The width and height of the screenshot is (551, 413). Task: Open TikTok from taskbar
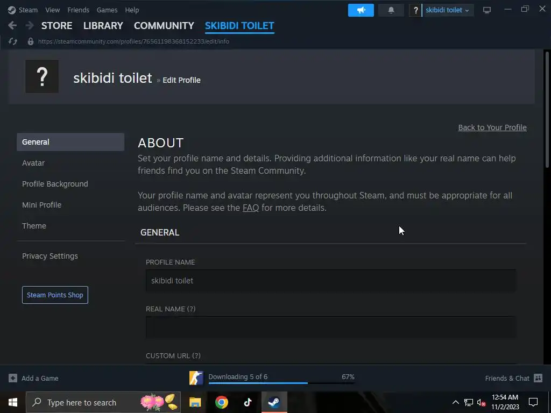(248, 402)
